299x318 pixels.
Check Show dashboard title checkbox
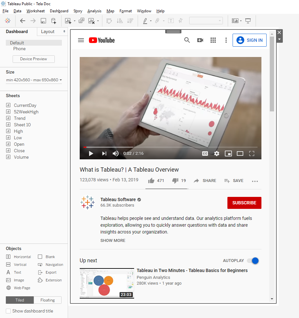[8, 311]
